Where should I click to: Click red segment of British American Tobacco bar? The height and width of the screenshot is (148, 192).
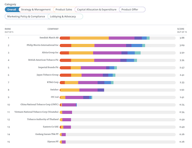pyautogui.click(x=65, y=60)
